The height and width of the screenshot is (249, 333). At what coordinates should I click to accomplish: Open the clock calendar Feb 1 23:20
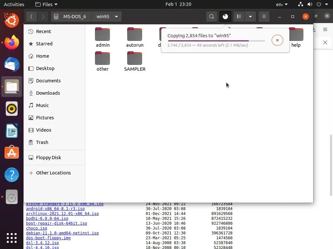(x=179, y=4)
